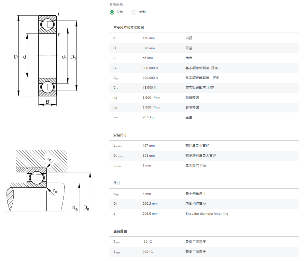Click the 极限转速 description label
Viewport: 307px width, 261px height.
click(192, 97)
